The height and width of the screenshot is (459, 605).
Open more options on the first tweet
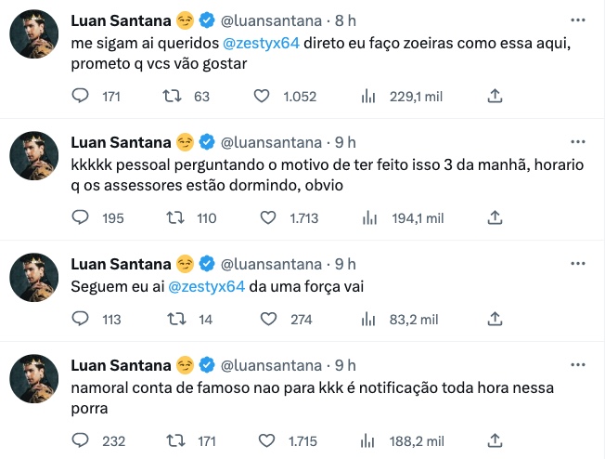click(578, 20)
